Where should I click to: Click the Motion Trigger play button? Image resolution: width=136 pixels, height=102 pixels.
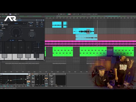point(31,25)
